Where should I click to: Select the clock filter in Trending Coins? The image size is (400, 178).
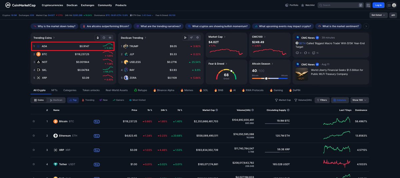[x=104, y=38]
